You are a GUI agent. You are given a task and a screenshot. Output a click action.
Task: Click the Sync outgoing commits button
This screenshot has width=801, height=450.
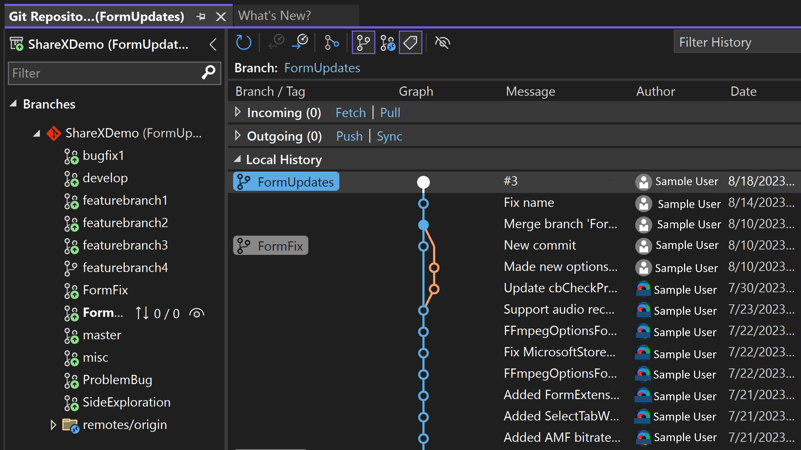point(390,136)
